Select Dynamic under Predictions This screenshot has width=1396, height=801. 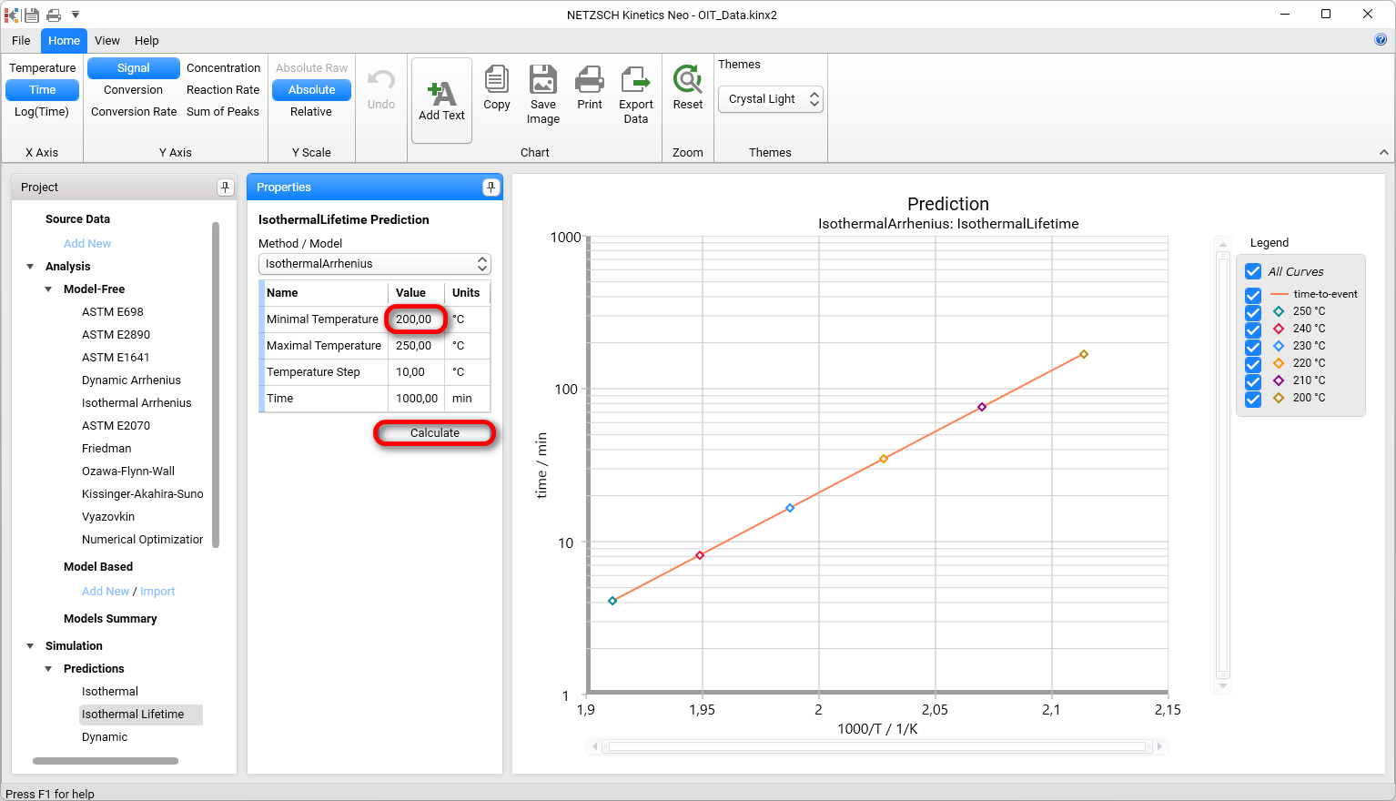(104, 736)
